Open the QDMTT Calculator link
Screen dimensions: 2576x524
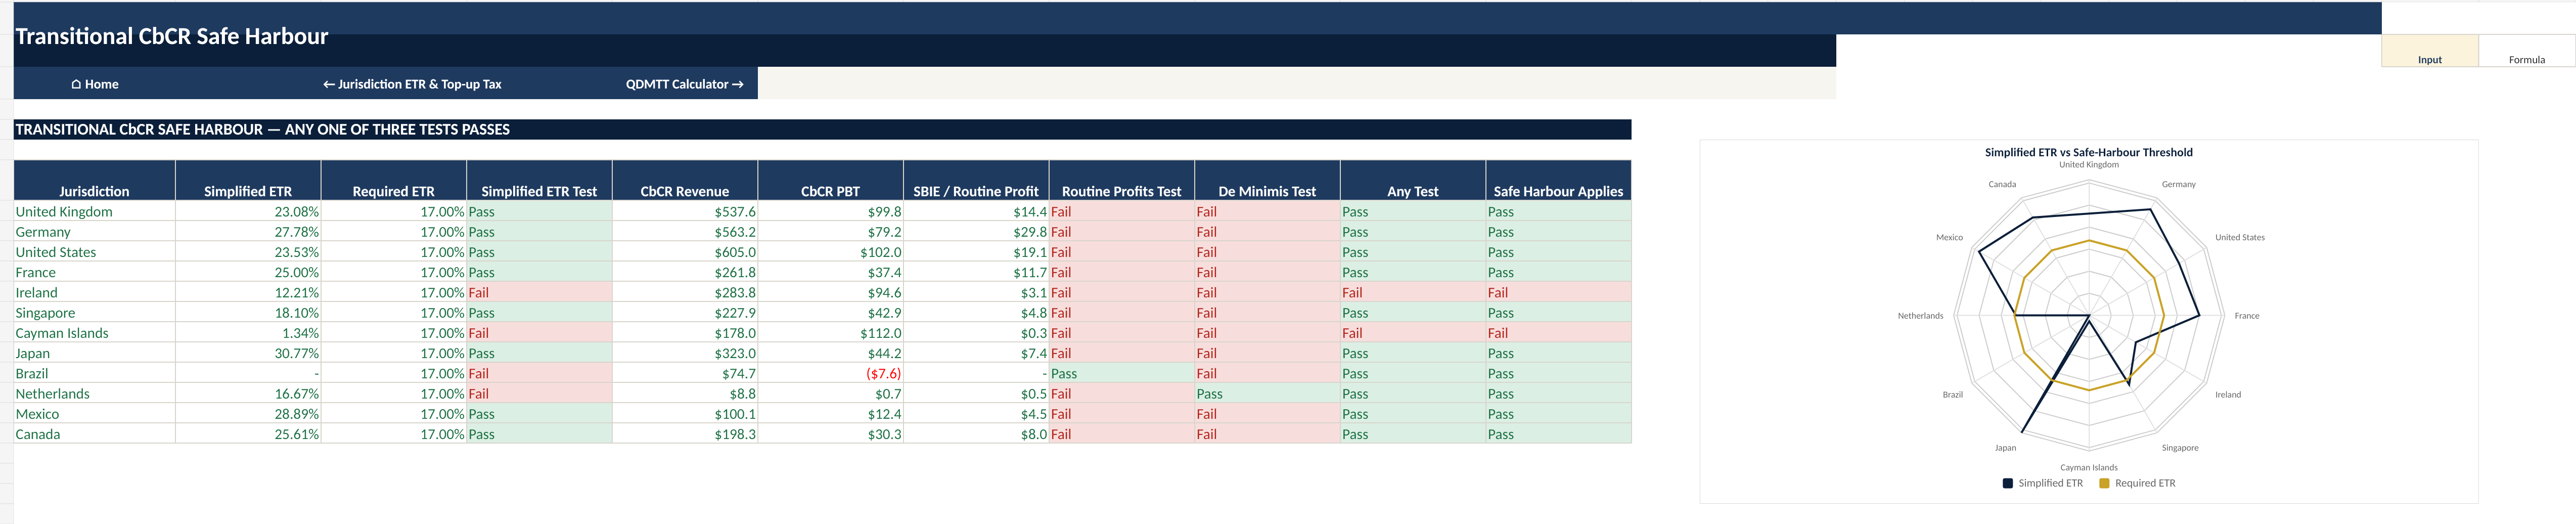pos(685,84)
